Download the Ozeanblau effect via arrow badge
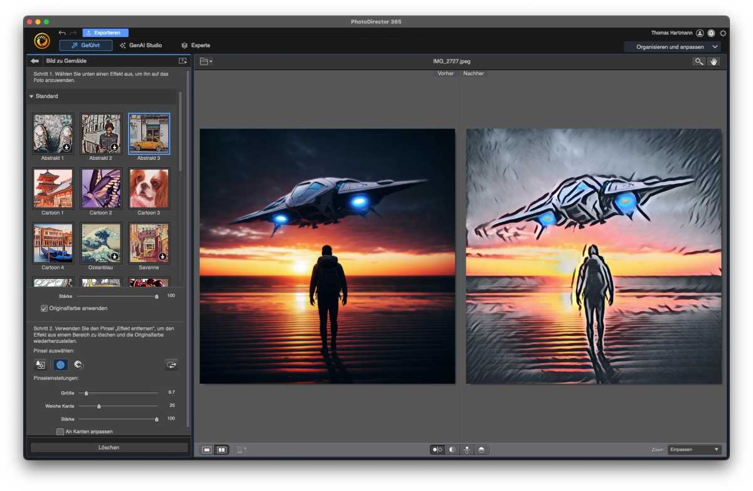The height and width of the screenshot is (491, 753). point(115,256)
